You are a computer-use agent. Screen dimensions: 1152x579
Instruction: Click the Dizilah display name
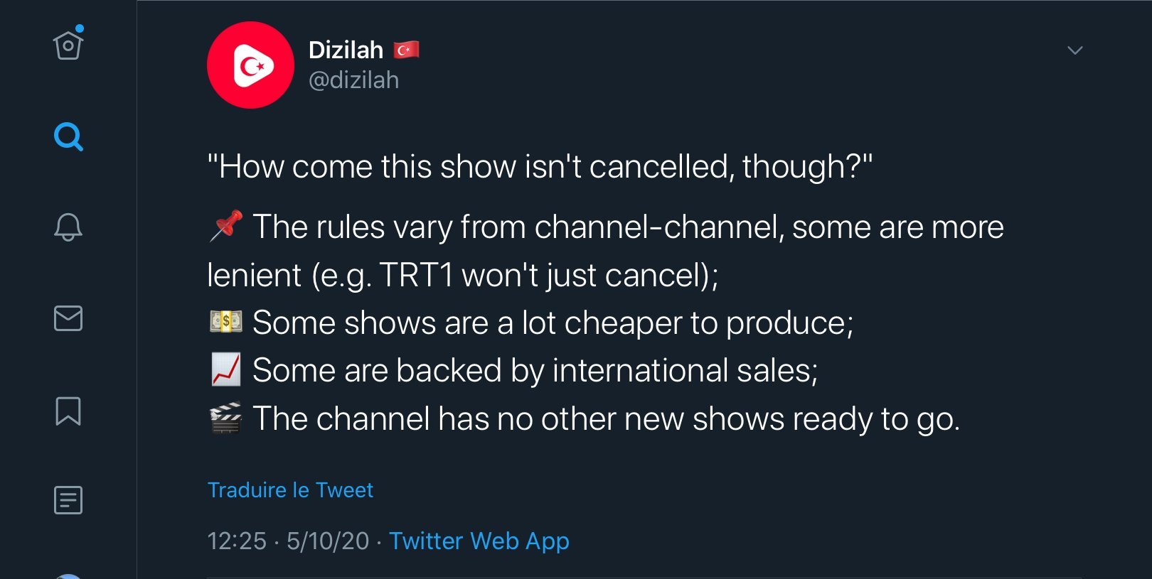tap(346, 50)
